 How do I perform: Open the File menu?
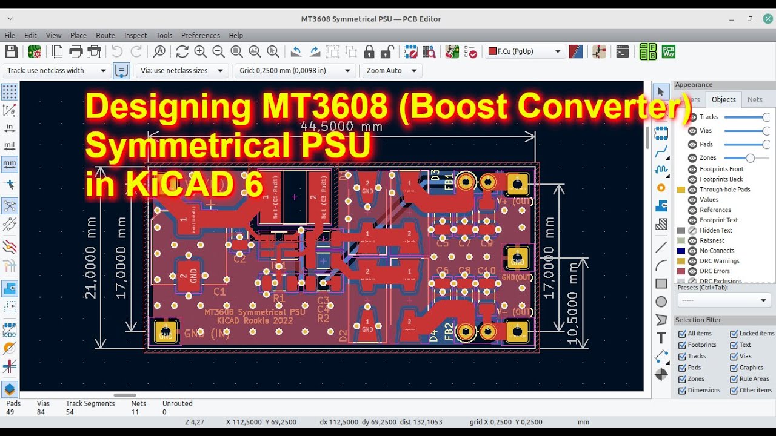click(x=10, y=35)
